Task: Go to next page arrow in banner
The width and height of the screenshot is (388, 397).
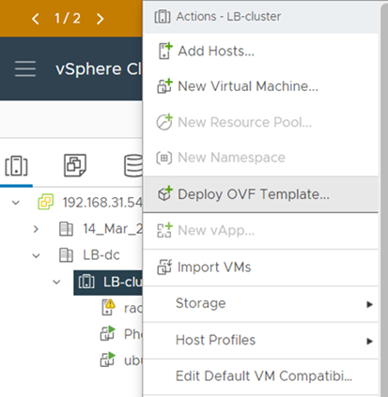Action: point(100,19)
